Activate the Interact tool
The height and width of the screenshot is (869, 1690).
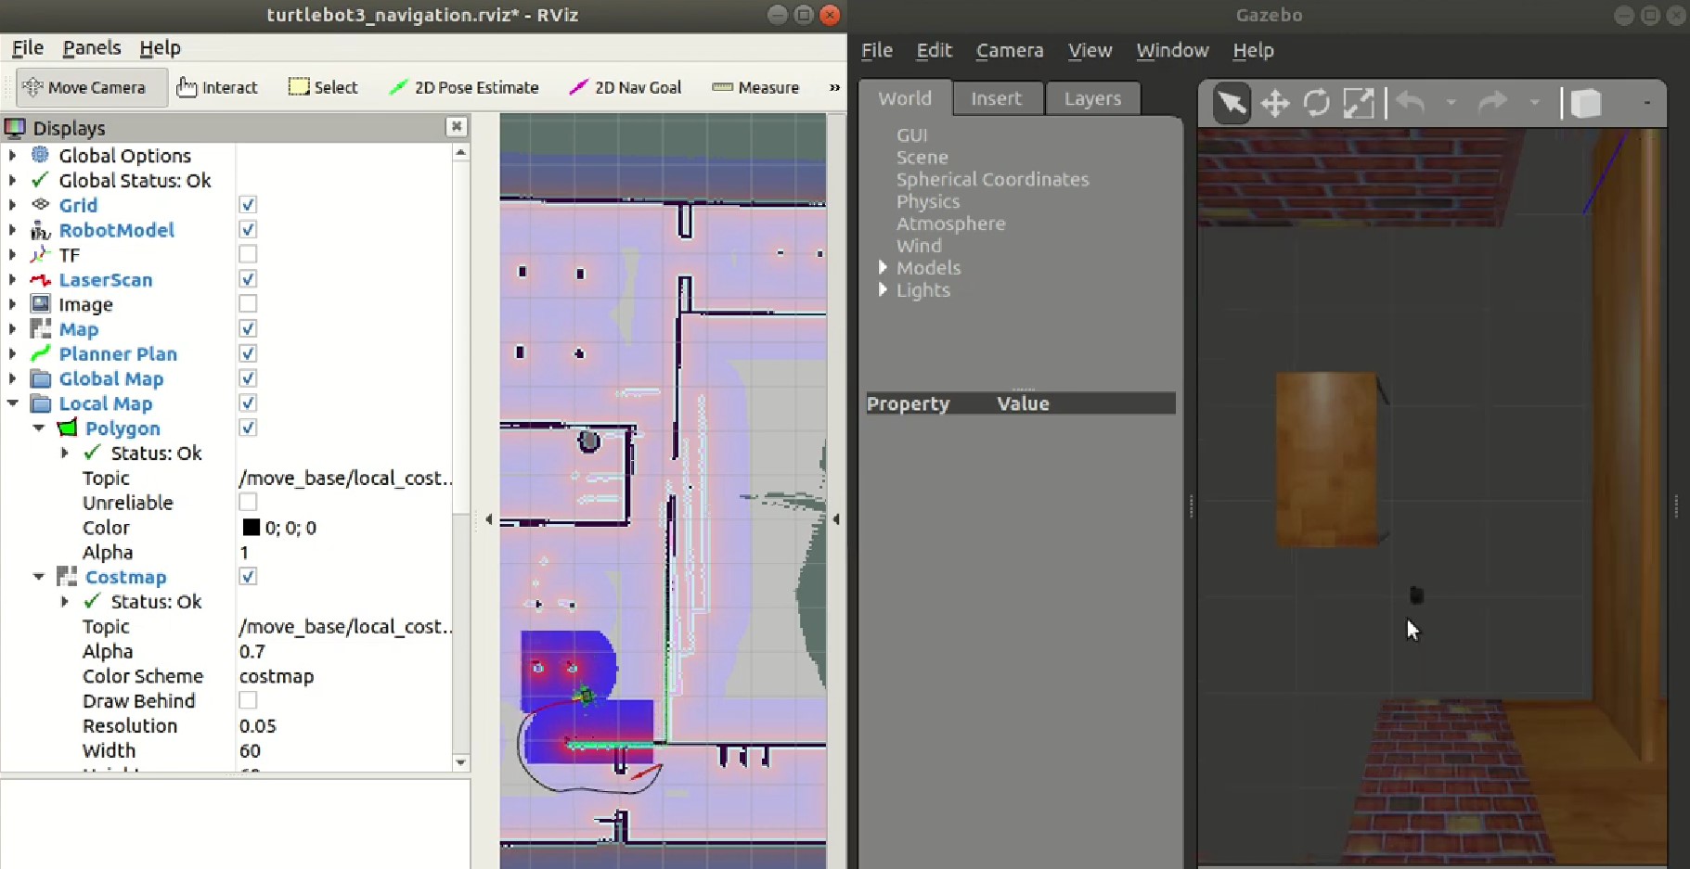218,86
